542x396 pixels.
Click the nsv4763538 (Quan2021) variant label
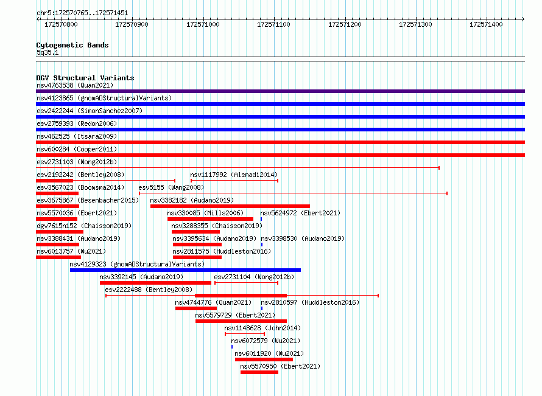point(75,85)
